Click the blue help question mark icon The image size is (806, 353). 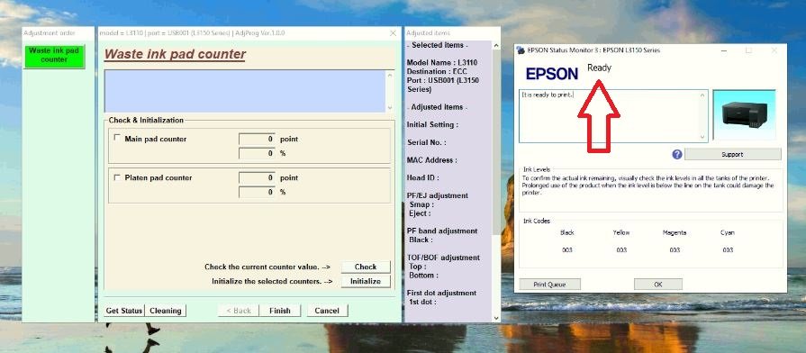point(677,154)
